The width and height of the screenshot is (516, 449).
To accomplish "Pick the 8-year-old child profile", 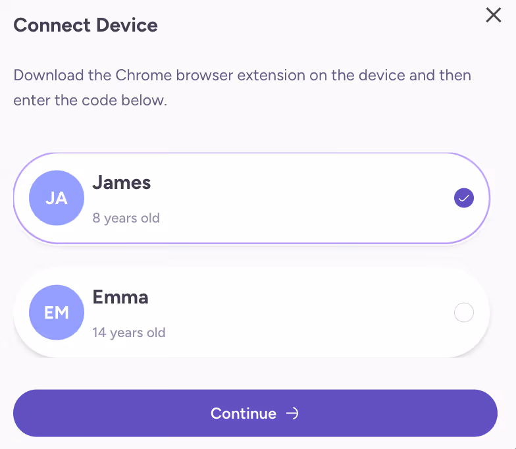I will (251, 198).
